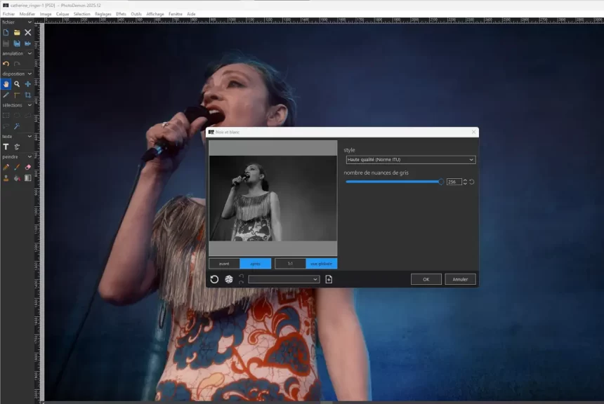The width and height of the screenshot is (604, 404).
Task: Switch preview to 'avant' view
Action: click(x=224, y=264)
